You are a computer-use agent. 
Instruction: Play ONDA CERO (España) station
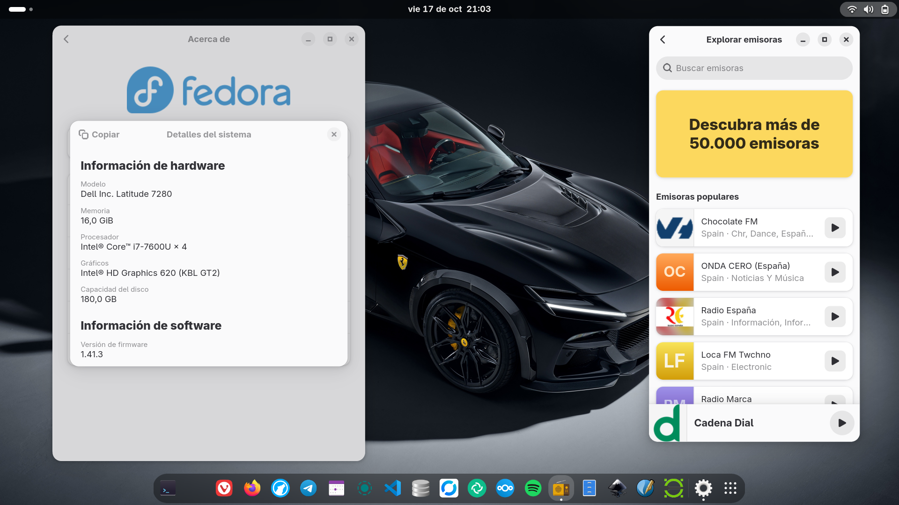coord(835,272)
